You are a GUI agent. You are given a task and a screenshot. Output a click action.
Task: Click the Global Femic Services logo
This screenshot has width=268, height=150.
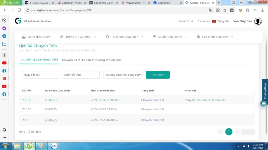[x=18, y=21]
